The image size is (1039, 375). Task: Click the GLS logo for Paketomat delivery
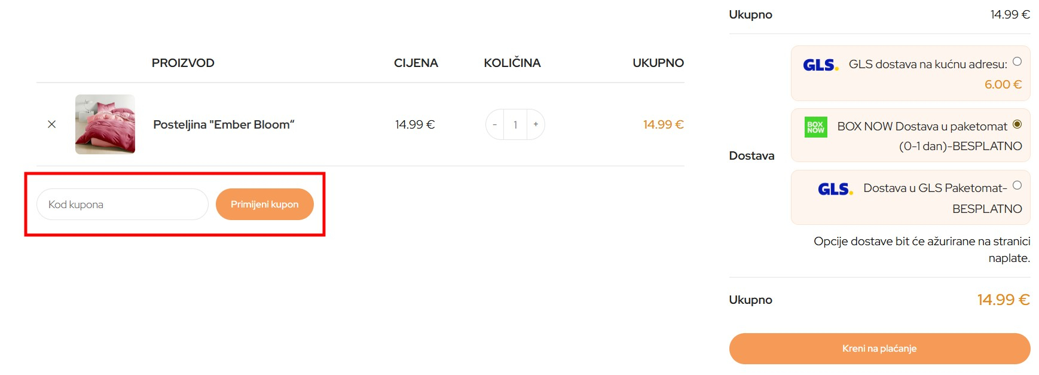point(835,189)
